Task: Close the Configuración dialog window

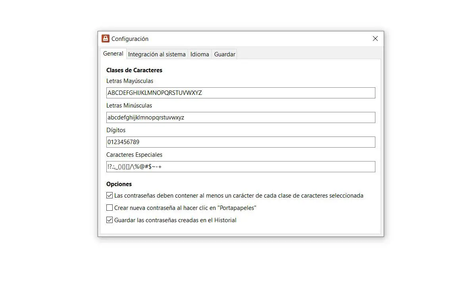Action: (x=375, y=38)
